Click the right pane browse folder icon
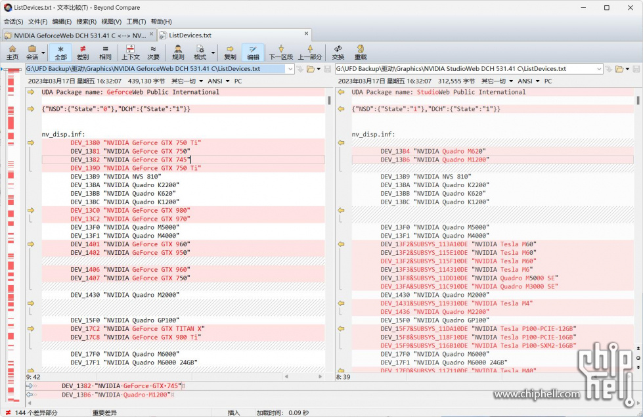The width and height of the screenshot is (643, 417). pos(619,69)
